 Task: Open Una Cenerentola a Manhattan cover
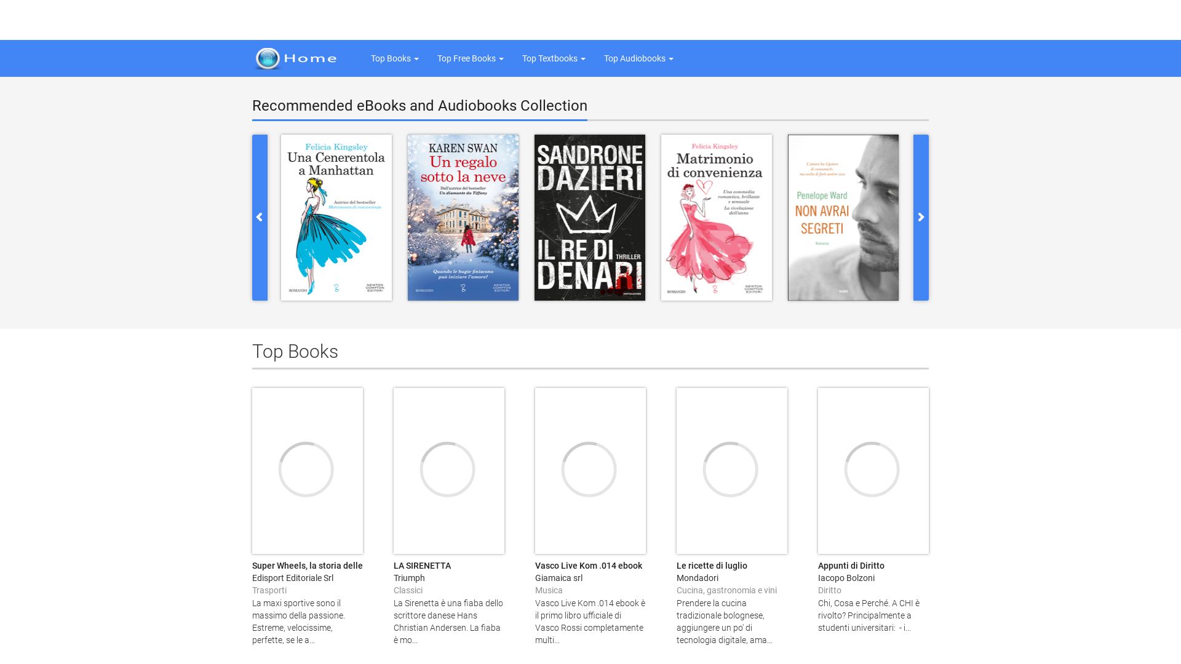click(x=336, y=218)
